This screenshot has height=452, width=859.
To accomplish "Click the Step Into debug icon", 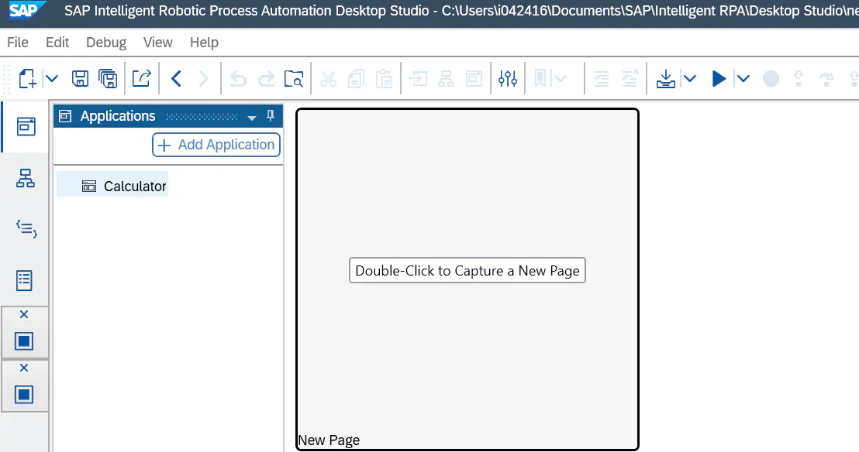I will pyautogui.click(x=799, y=79).
